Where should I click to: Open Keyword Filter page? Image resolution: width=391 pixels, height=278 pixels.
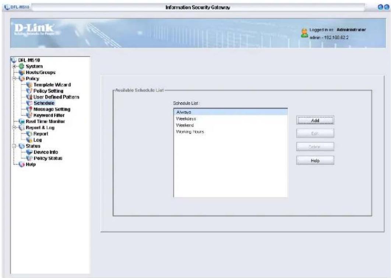point(49,115)
